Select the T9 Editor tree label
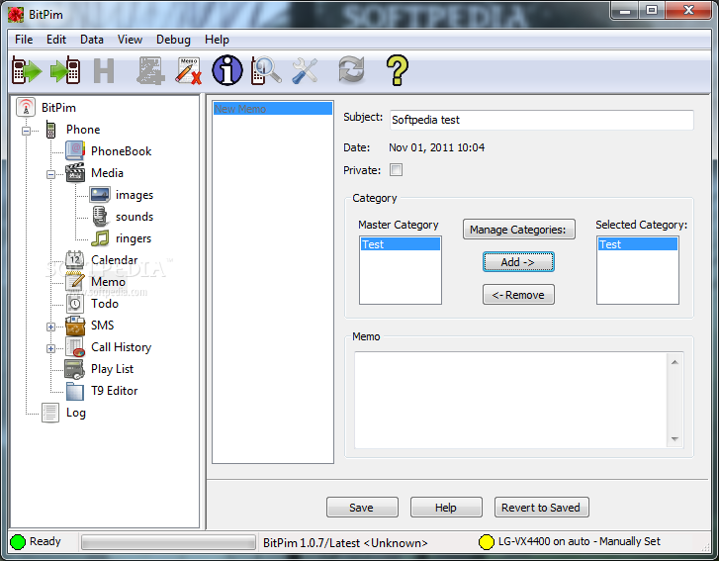Image resolution: width=719 pixels, height=561 pixels. [114, 391]
